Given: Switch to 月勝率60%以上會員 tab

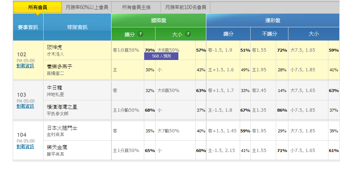Looking at the screenshot, I should tap(87, 7).
